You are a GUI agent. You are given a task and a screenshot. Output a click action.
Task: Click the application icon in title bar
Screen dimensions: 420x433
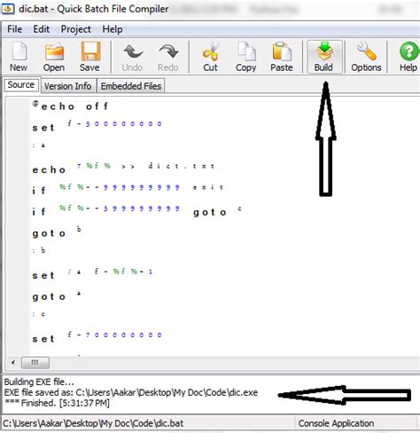point(8,9)
